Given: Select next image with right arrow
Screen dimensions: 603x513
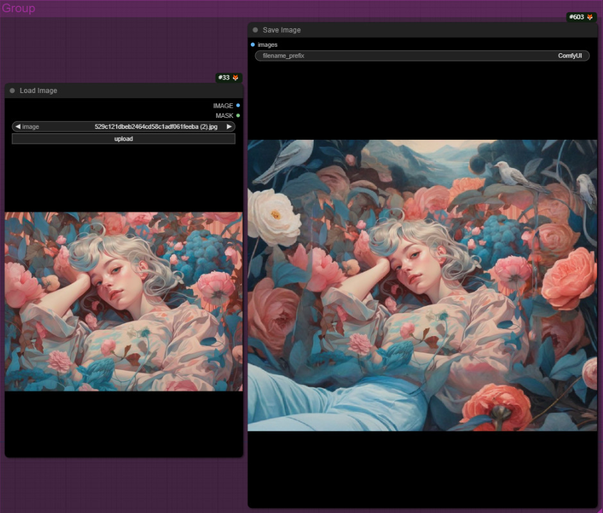Looking at the screenshot, I should [229, 126].
